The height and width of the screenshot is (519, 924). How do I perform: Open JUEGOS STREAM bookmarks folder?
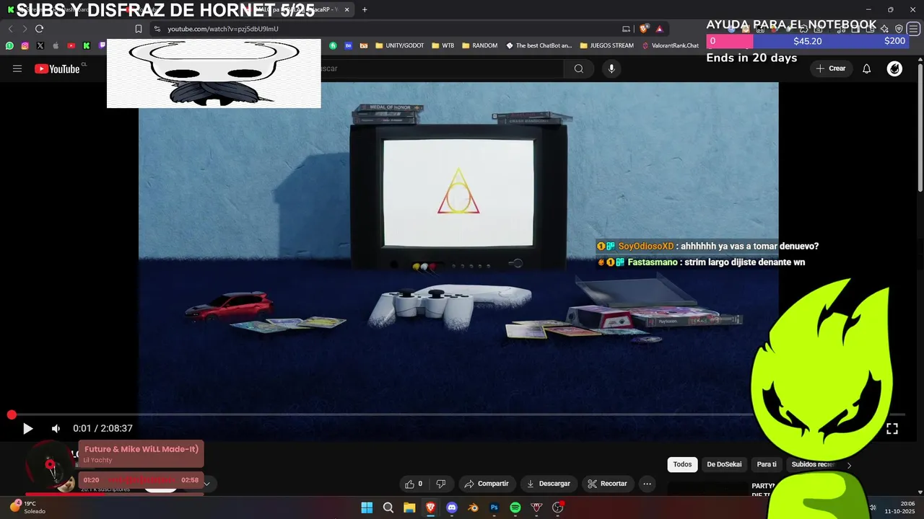pos(606,45)
